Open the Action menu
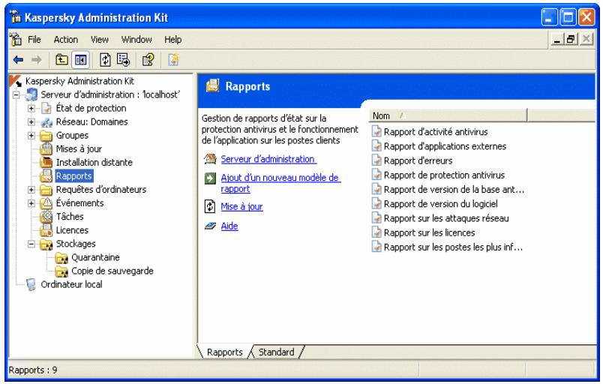Image resolution: width=603 pixels, height=384 pixels. pos(66,40)
